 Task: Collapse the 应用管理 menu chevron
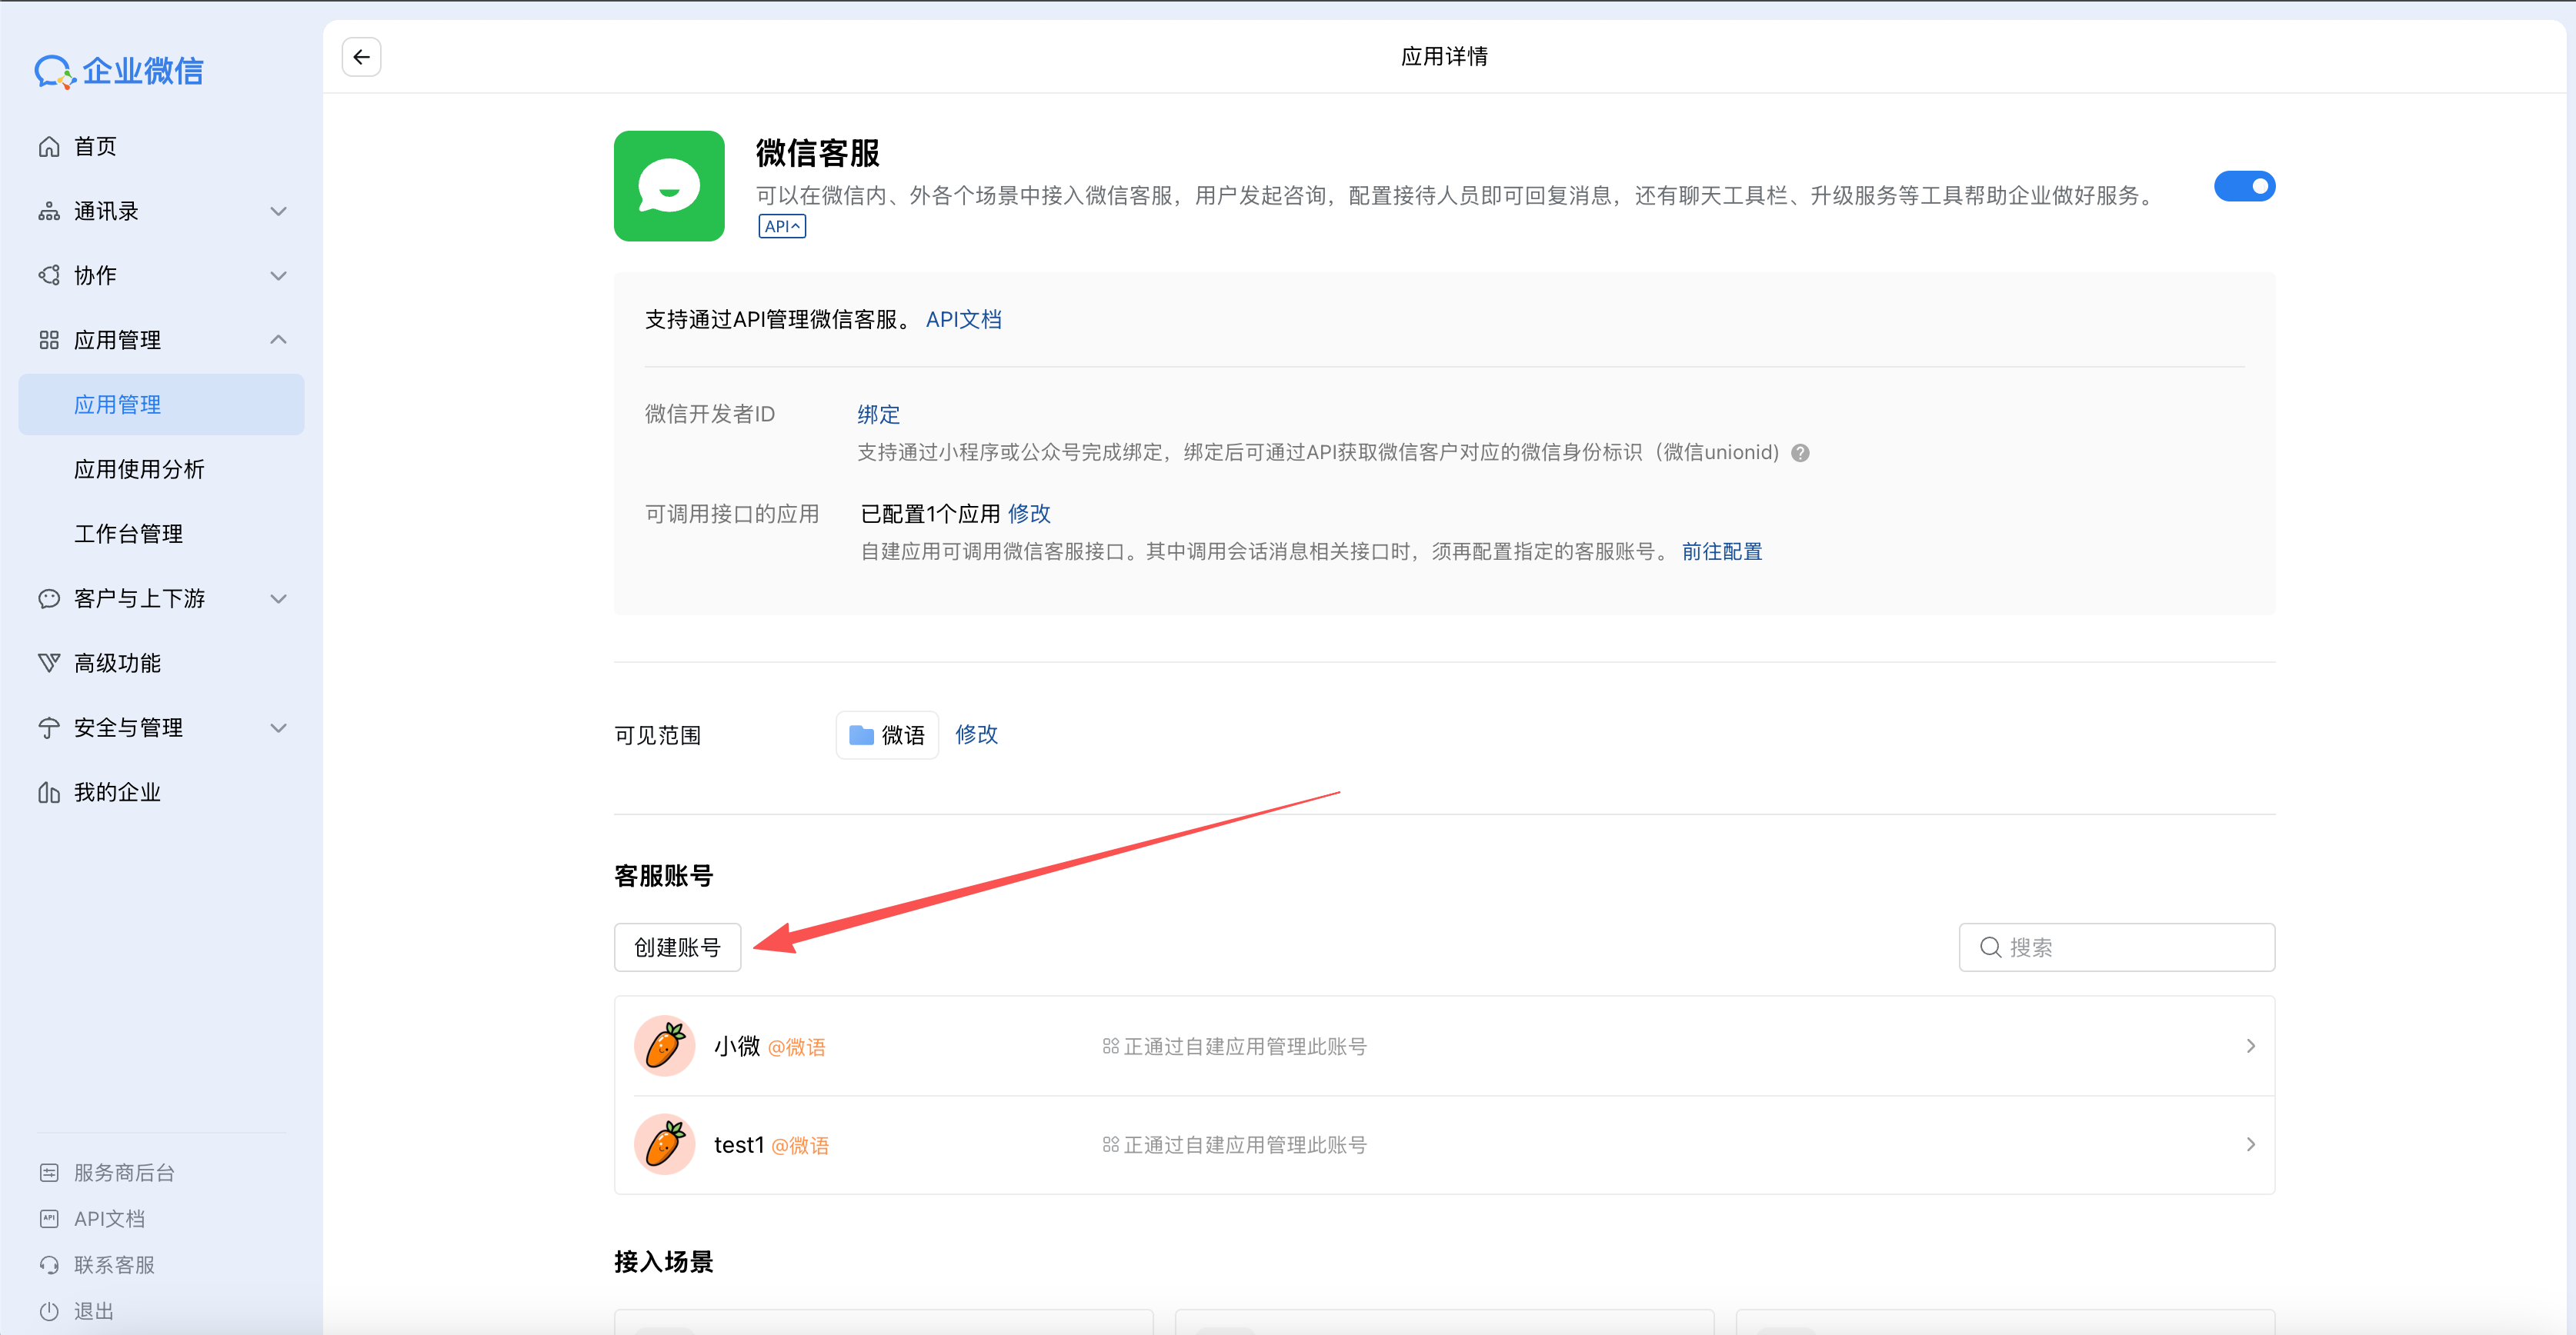point(279,340)
